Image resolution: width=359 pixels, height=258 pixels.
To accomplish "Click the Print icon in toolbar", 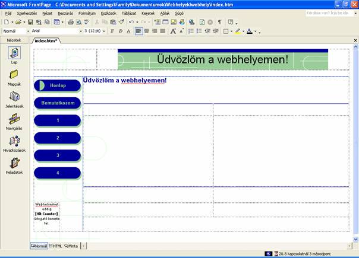I will pyautogui.click(x=71, y=22).
